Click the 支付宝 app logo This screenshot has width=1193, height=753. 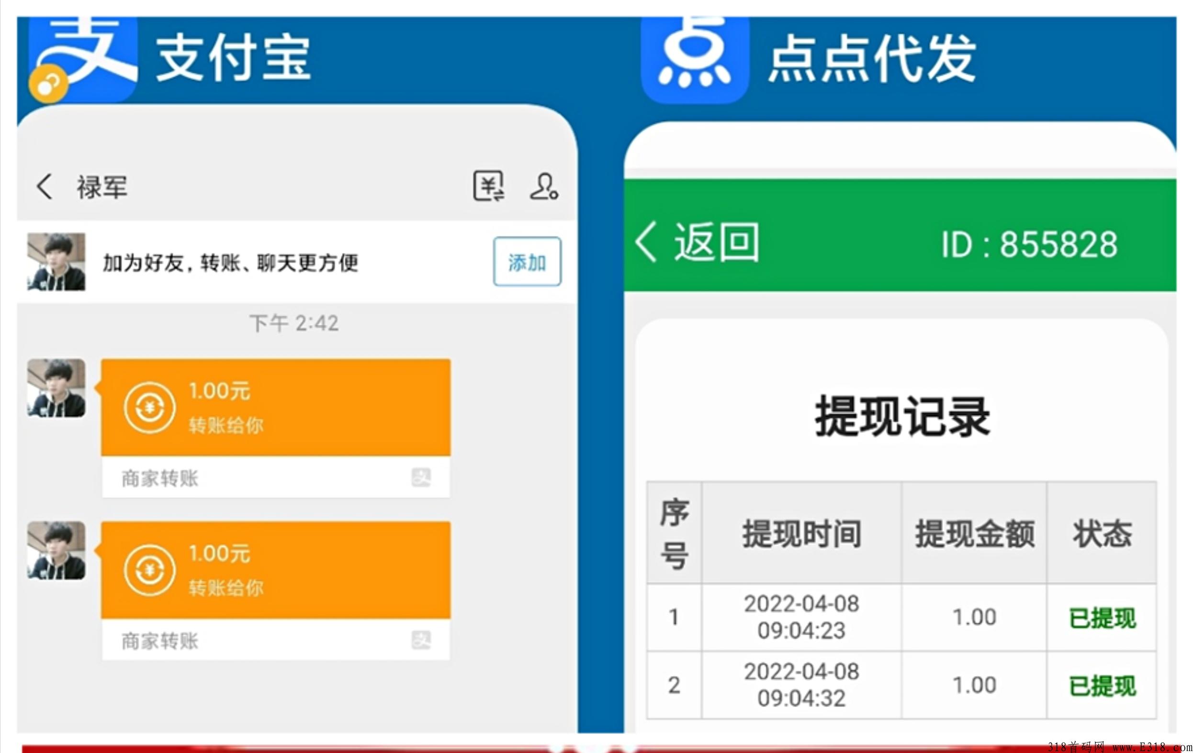tap(83, 59)
